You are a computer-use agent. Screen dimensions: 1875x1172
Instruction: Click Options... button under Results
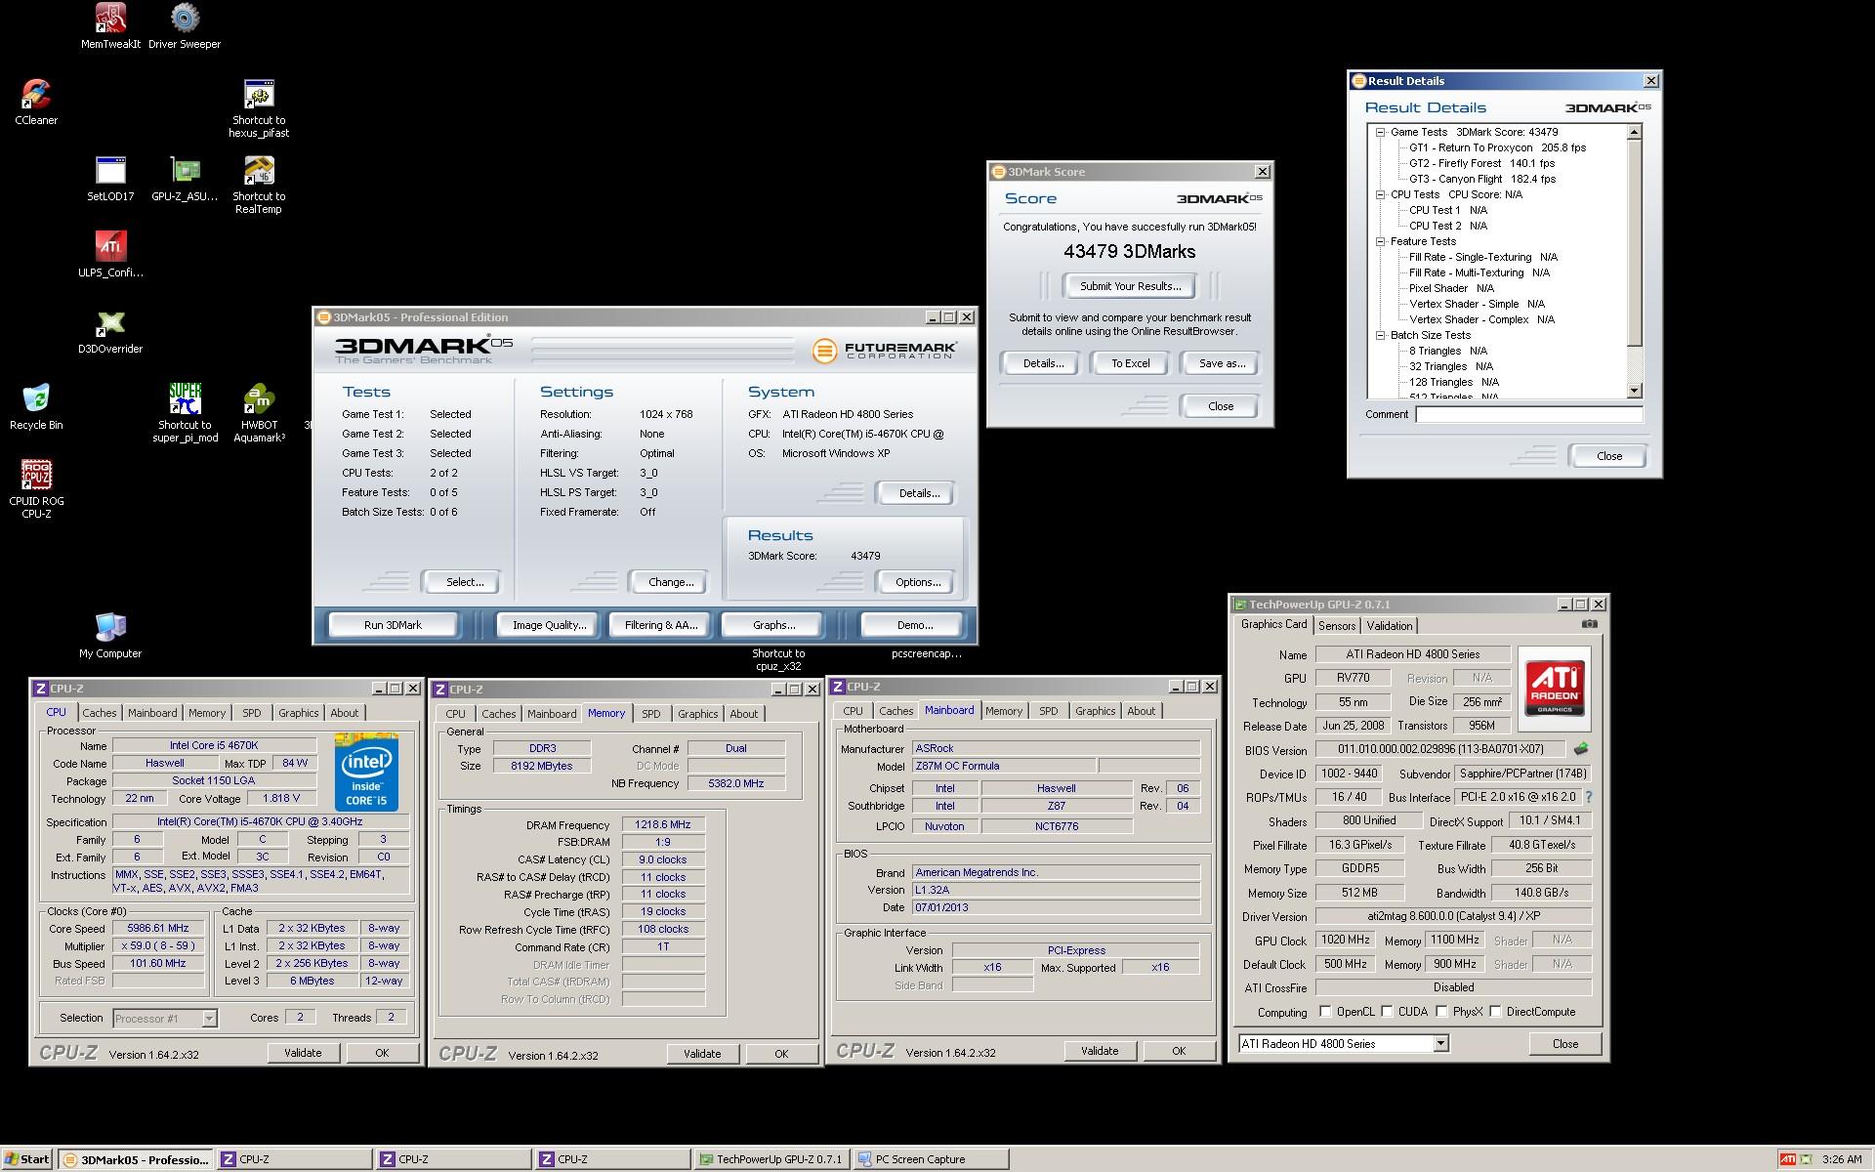(918, 582)
